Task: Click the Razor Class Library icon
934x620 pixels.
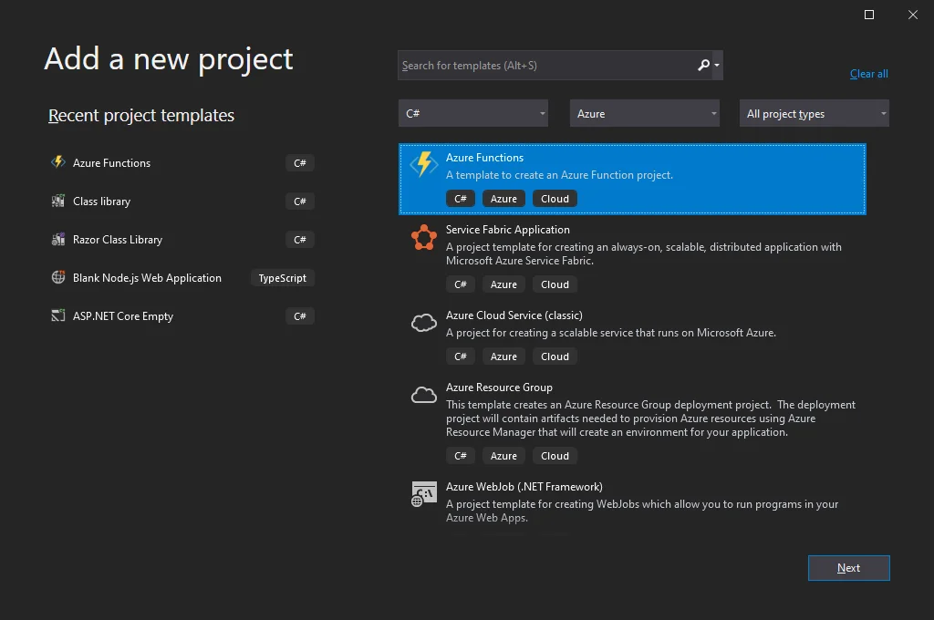Action: coord(58,239)
